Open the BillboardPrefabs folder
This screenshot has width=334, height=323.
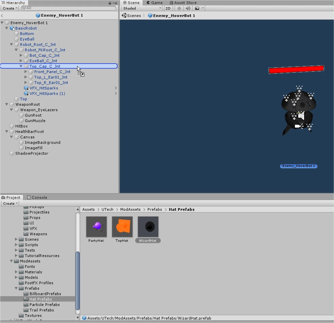(45, 293)
